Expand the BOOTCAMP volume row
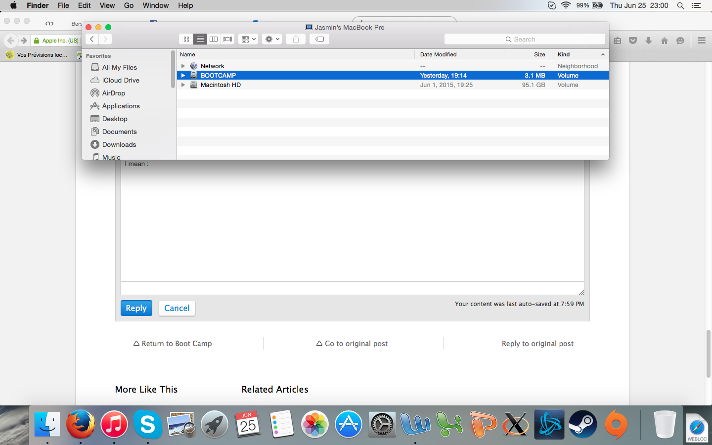 click(183, 75)
